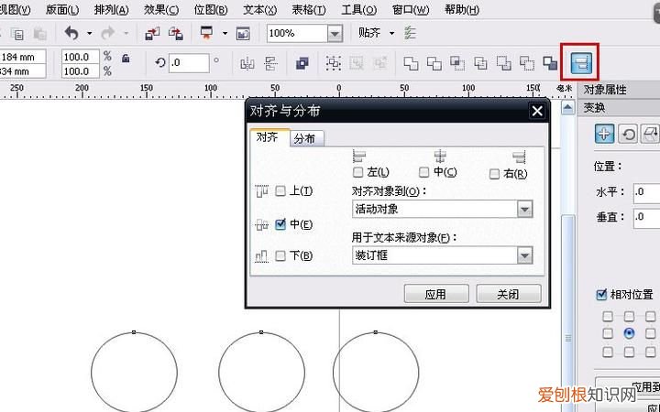Click the 垂直 position input field

pos(646,217)
